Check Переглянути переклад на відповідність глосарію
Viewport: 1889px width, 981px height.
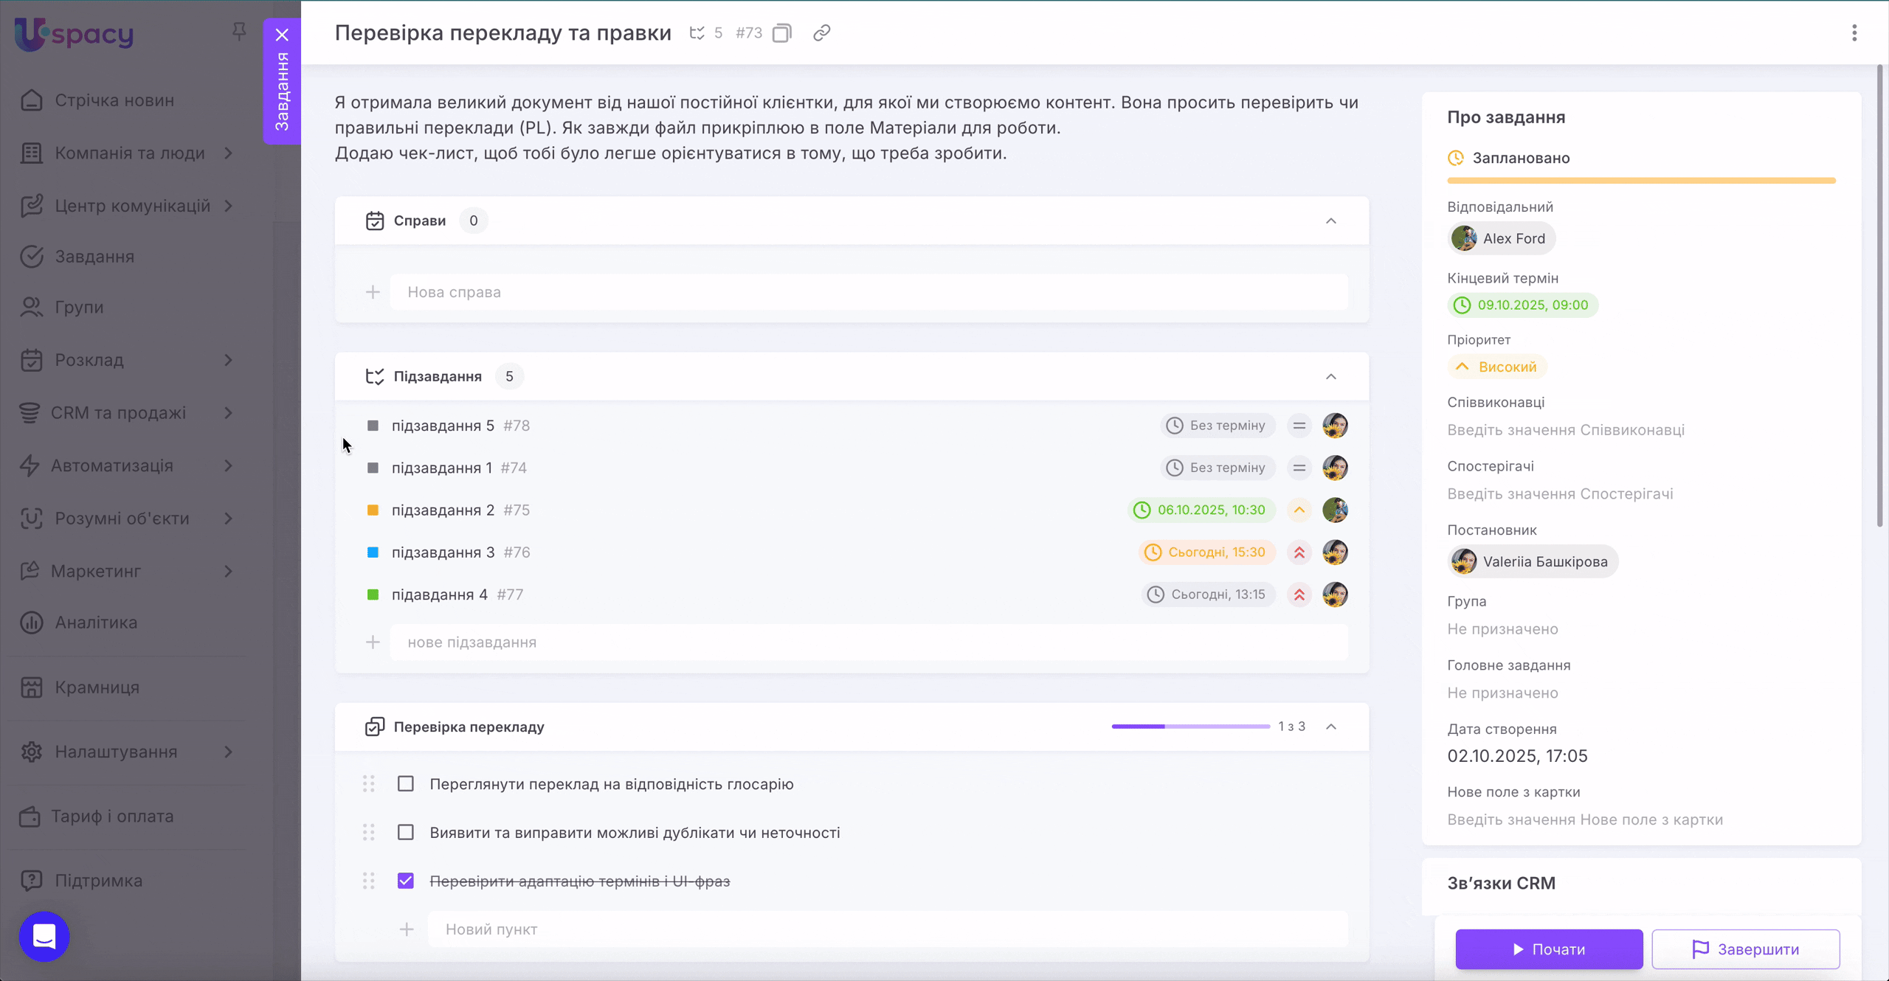tap(406, 783)
